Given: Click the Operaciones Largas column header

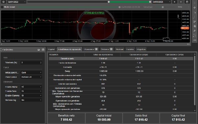Looking at the screenshot, I should 139,55.
